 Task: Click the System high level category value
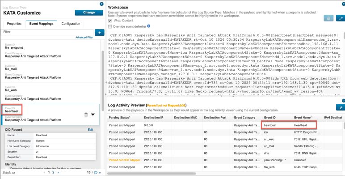40,141
